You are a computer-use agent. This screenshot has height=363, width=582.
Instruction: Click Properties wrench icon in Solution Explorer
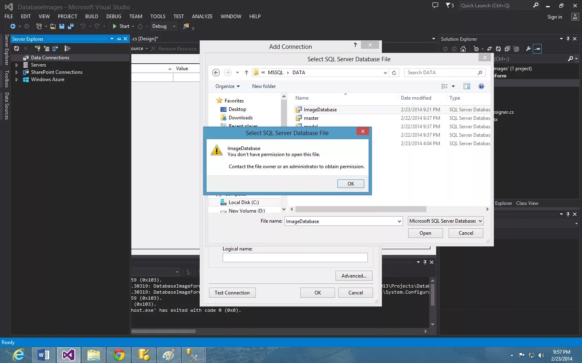tap(528, 49)
